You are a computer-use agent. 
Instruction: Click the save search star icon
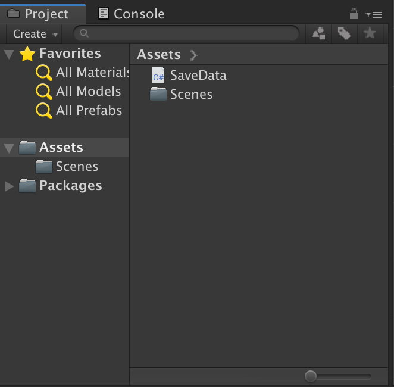[x=370, y=33]
